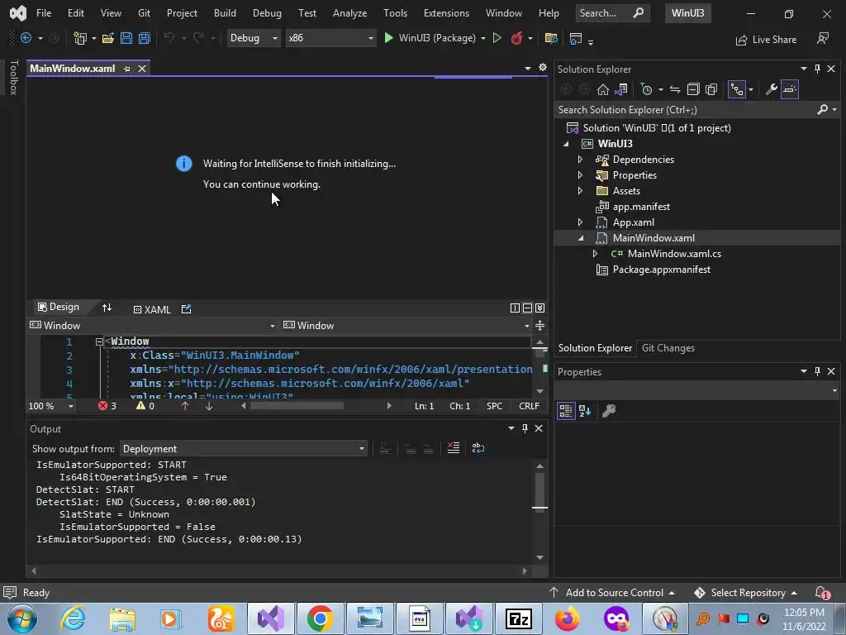The height and width of the screenshot is (635, 846).
Task: Click Add to Source Control
Action: point(612,593)
